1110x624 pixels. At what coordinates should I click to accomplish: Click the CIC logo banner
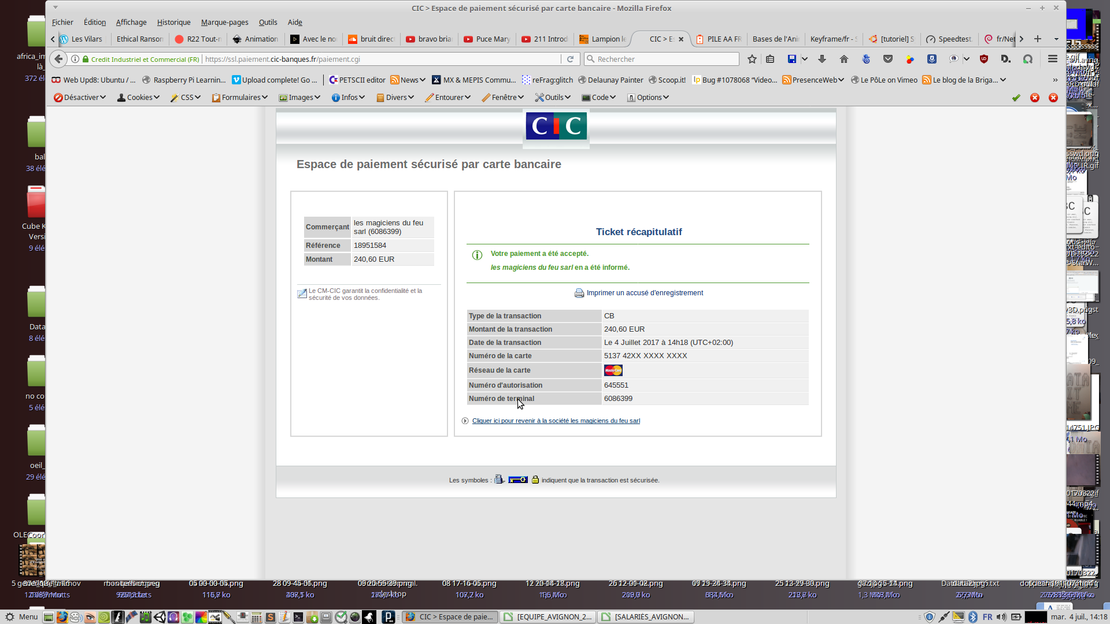click(x=556, y=126)
